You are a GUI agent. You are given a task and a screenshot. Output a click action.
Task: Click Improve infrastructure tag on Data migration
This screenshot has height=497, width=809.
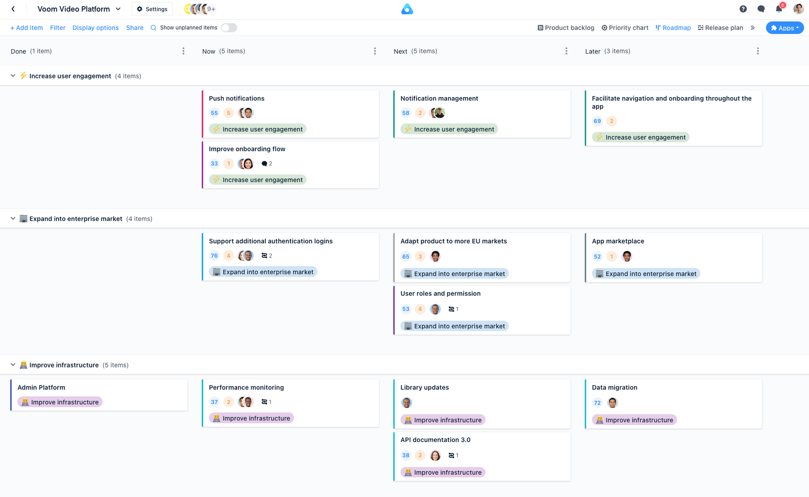click(635, 420)
